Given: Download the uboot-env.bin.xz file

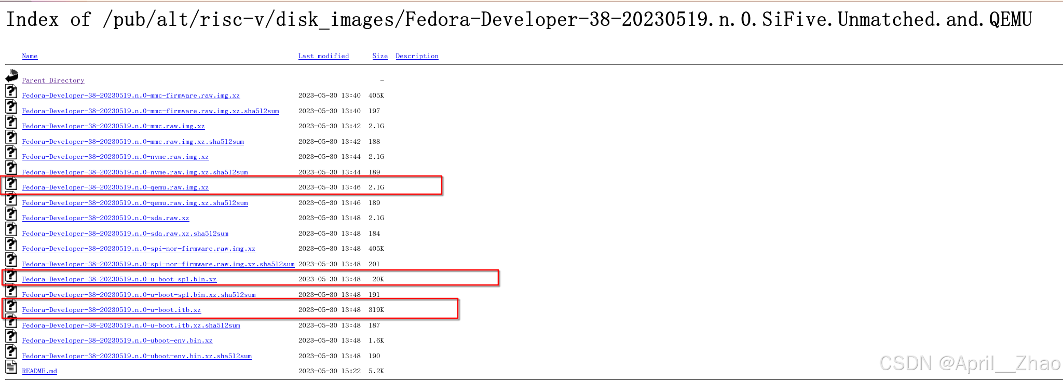Looking at the screenshot, I should (117, 341).
